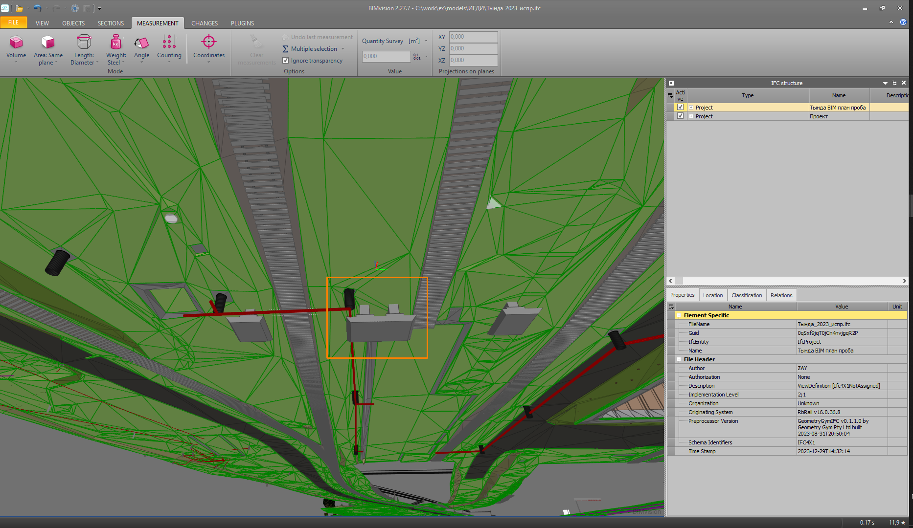Toggle the Ignore transparency checkbox
Image resolution: width=913 pixels, height=528 pixels.
point(286,61)
